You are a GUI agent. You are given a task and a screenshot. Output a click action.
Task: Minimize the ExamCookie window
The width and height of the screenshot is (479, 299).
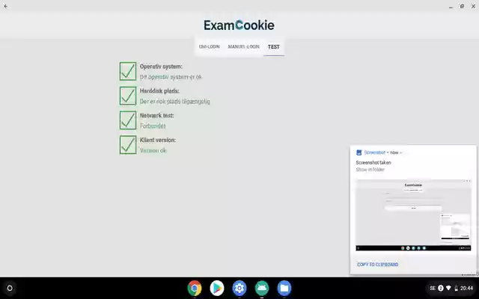451,7
